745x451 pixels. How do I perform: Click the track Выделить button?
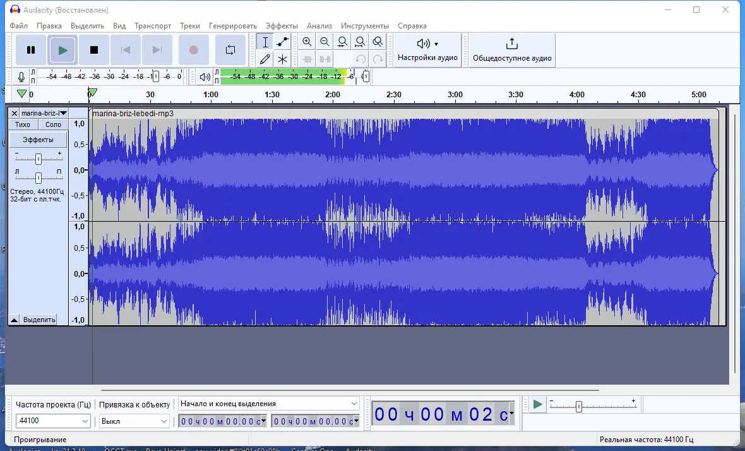[x=39, y=320]
